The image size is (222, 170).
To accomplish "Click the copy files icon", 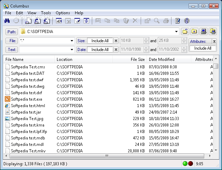I will [x=107, y=21].
